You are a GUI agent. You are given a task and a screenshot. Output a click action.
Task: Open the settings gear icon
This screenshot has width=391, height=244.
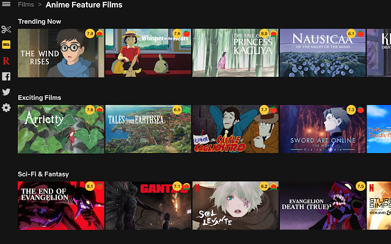6,107
